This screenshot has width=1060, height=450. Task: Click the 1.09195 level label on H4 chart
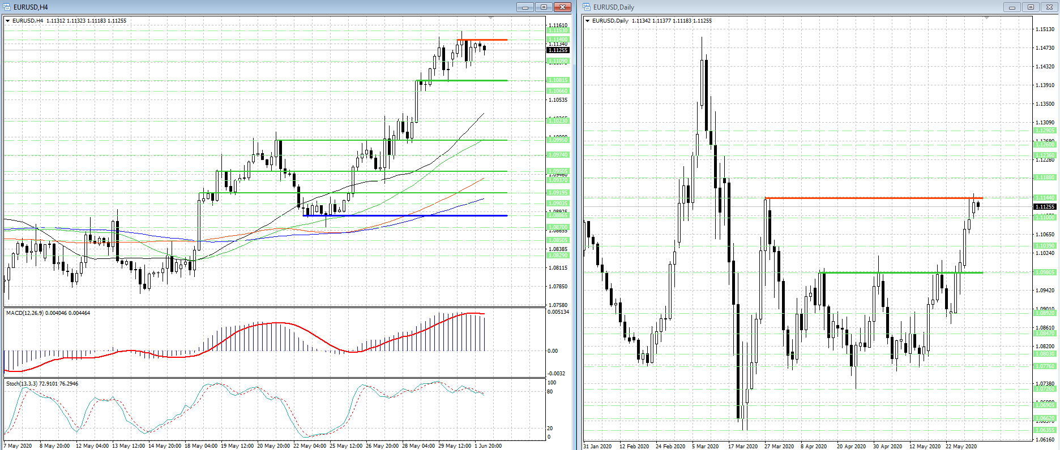(x=558, y=193)
